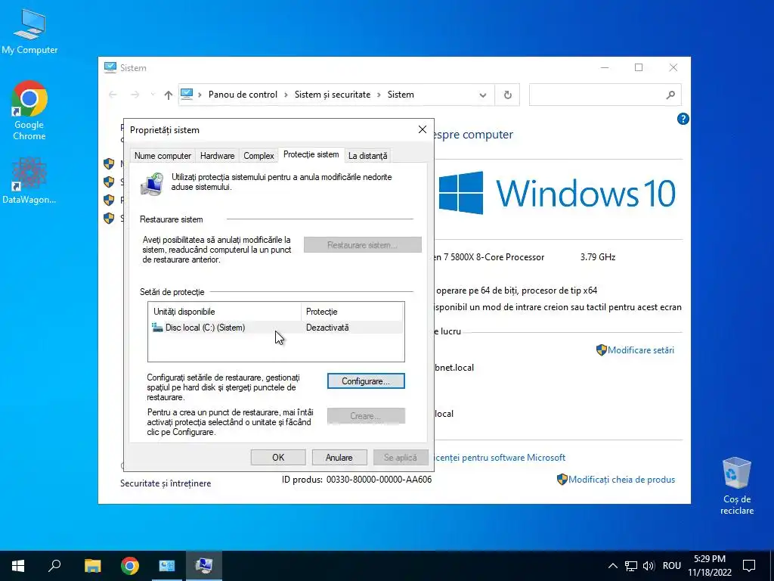Click the Windows Start button
Image resolution: width=774 pixels, height=581 pixels.
pos(18,566)
